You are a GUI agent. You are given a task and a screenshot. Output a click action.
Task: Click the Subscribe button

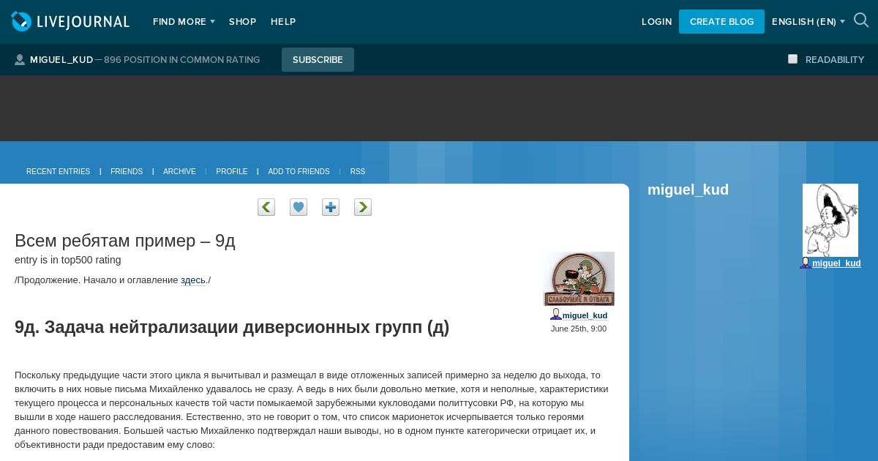318,60
